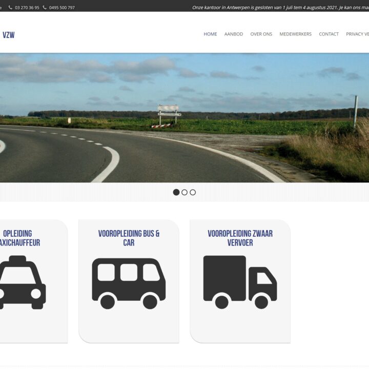Go to the Over Ons page
369x369 pixels.
click(x=261, y=34)
